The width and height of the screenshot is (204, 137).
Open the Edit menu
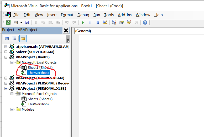(27, 15)
